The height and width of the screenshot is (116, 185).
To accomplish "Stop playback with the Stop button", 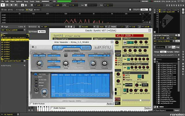I will [12, 5].
